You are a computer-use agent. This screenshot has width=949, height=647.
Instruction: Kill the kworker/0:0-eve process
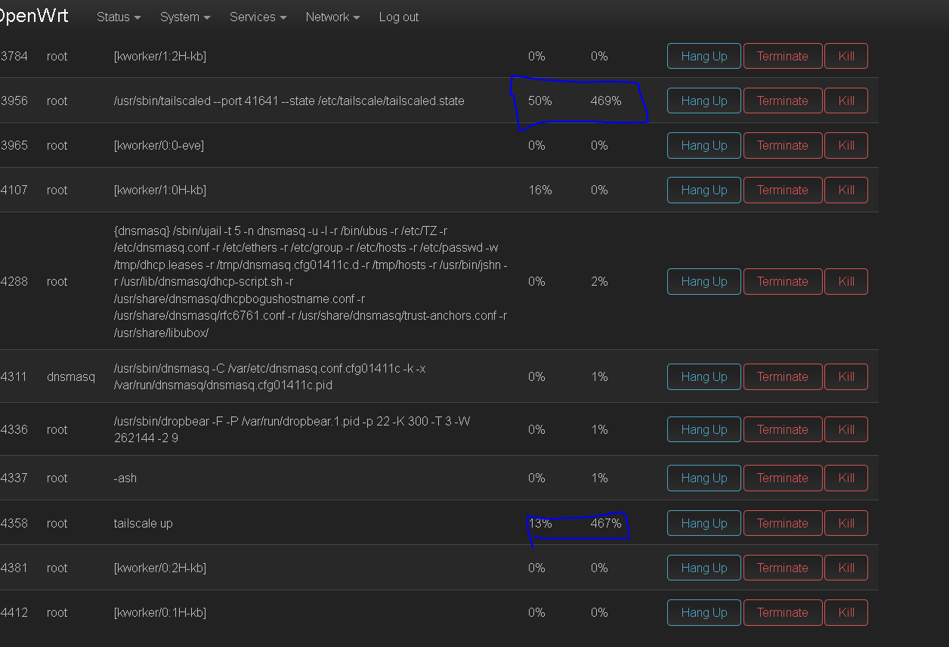click(846, 145)
